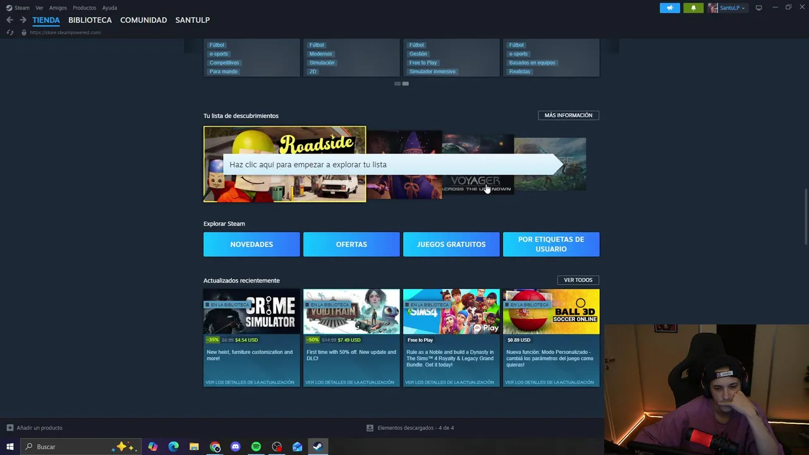Click the VER TODOS button

click(x=578, y=280)
